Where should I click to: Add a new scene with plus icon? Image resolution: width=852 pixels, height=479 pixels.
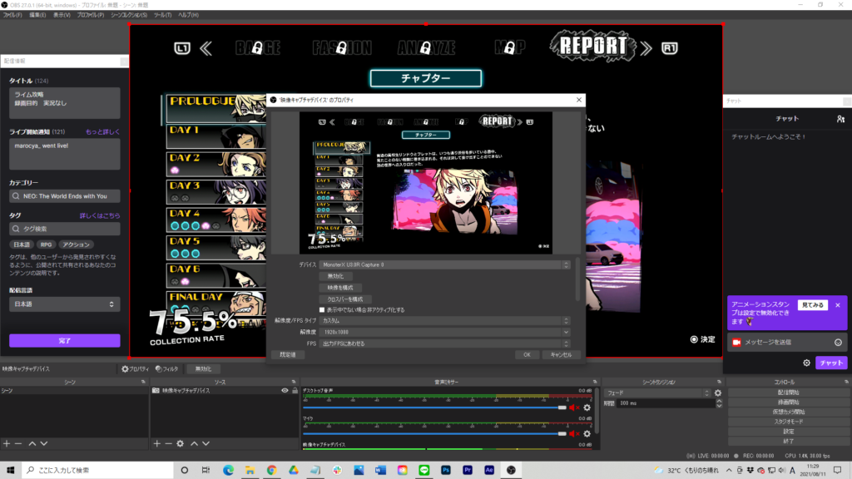7,444
